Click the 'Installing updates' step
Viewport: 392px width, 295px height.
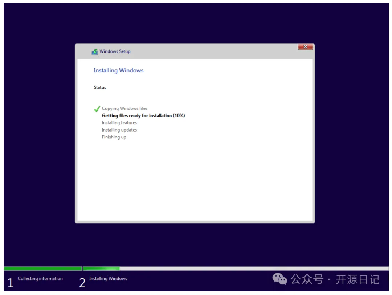[x=119, y=130]
